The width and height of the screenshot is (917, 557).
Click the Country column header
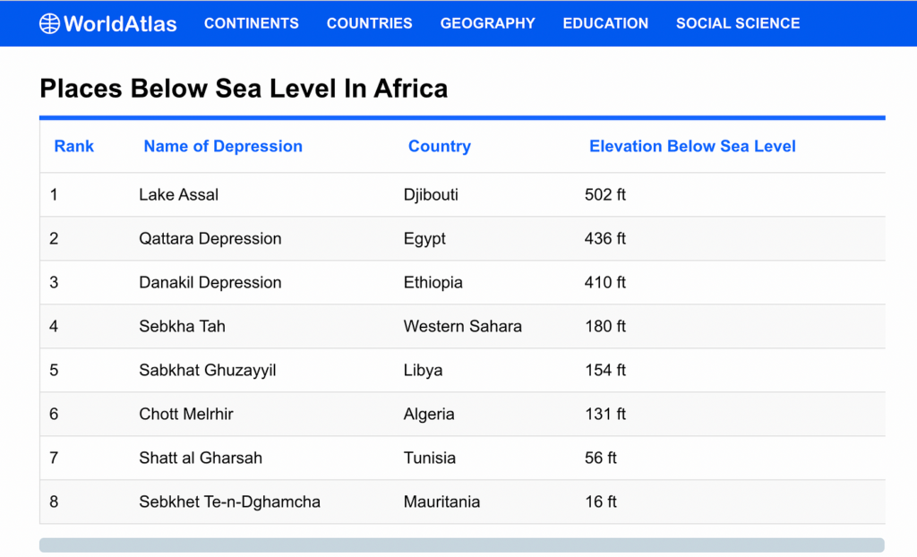(439, 146)
